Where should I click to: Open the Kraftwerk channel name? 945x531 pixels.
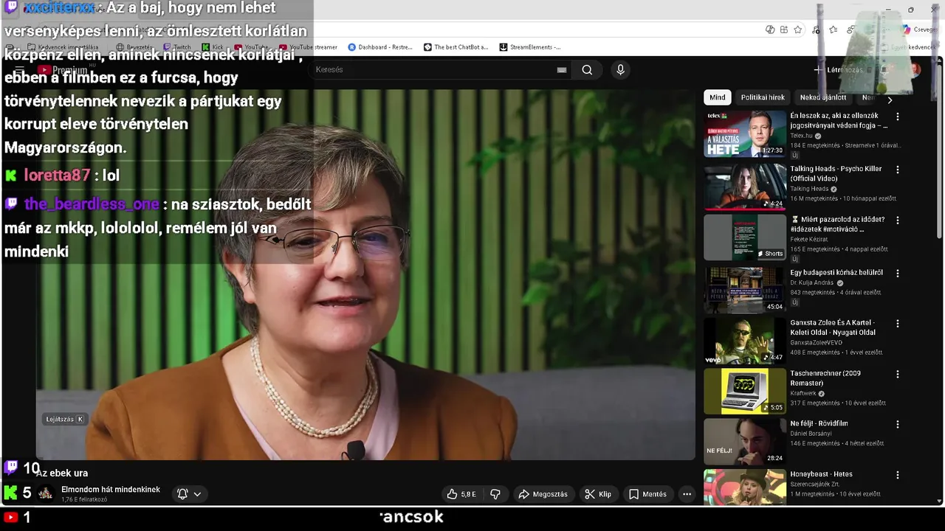(803, 394)
